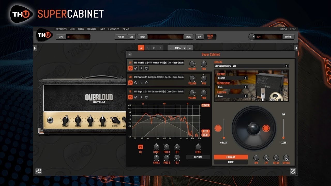This screenshot has height=186, width=331.
Task: Solo the LO band
Action: point(141,68)
